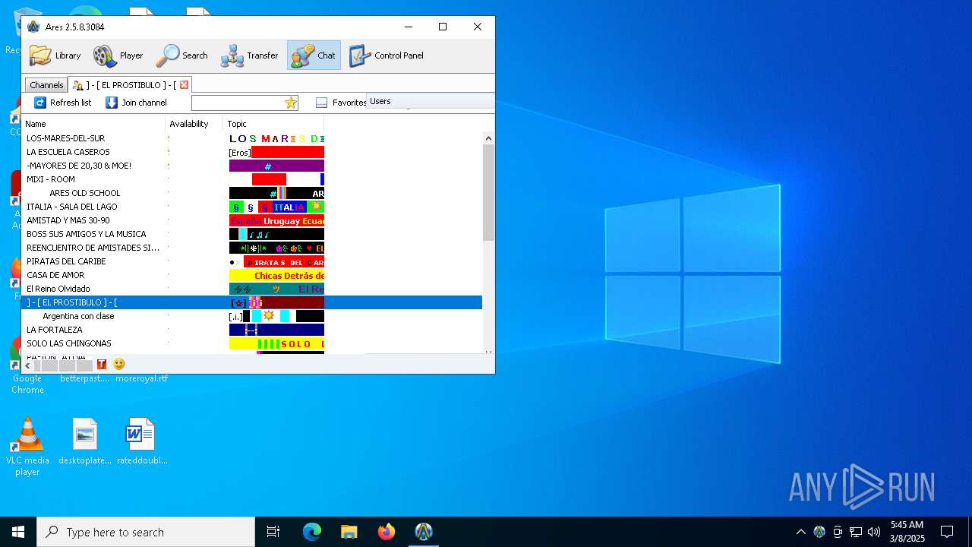Click the Ares icon in system tray
Viewport: 972px width, 547px height.
coord(819,532)
